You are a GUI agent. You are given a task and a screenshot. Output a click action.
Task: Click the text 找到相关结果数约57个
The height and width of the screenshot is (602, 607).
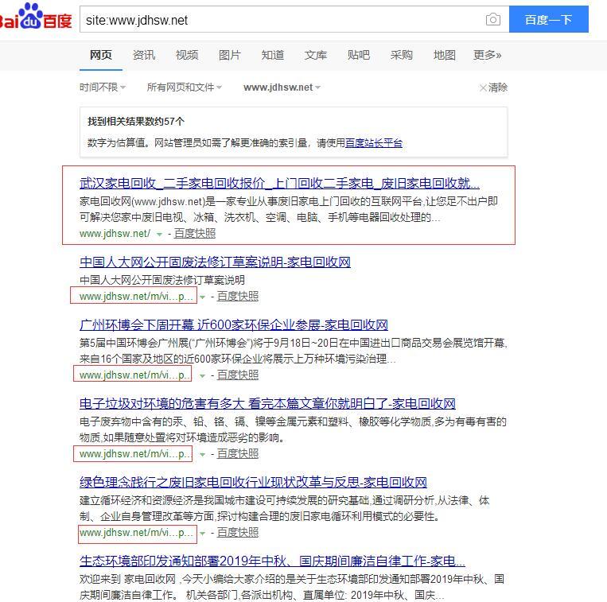pos(136,122)
